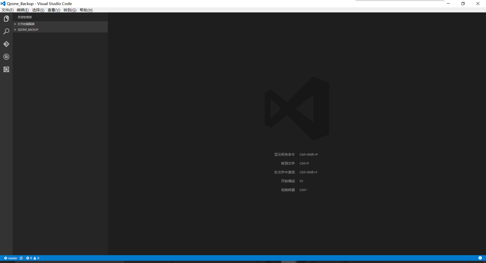Minimize the Visual Studio Code window
Screen dimensions: 486x263
click(449, 3)
